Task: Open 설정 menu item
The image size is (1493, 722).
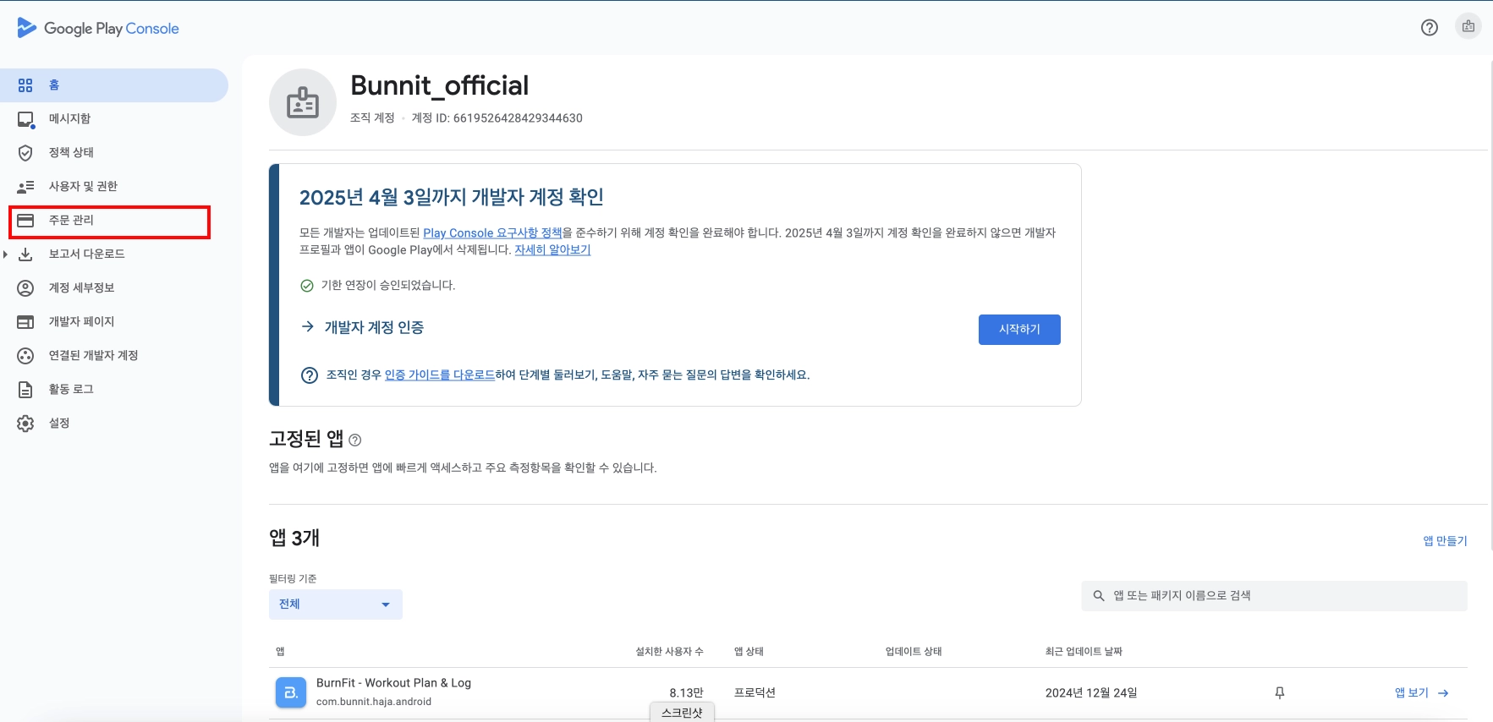Action: [114, 424]
